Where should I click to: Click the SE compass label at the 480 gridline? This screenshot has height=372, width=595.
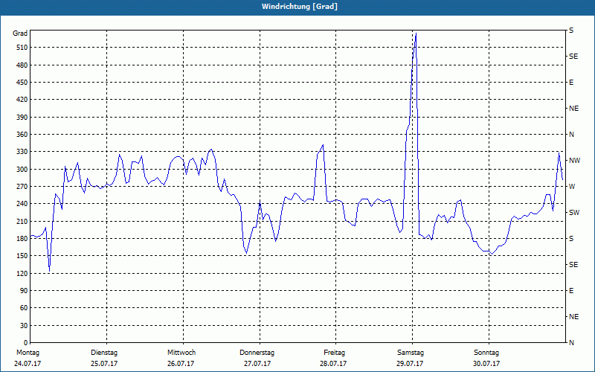pos(573,57)
